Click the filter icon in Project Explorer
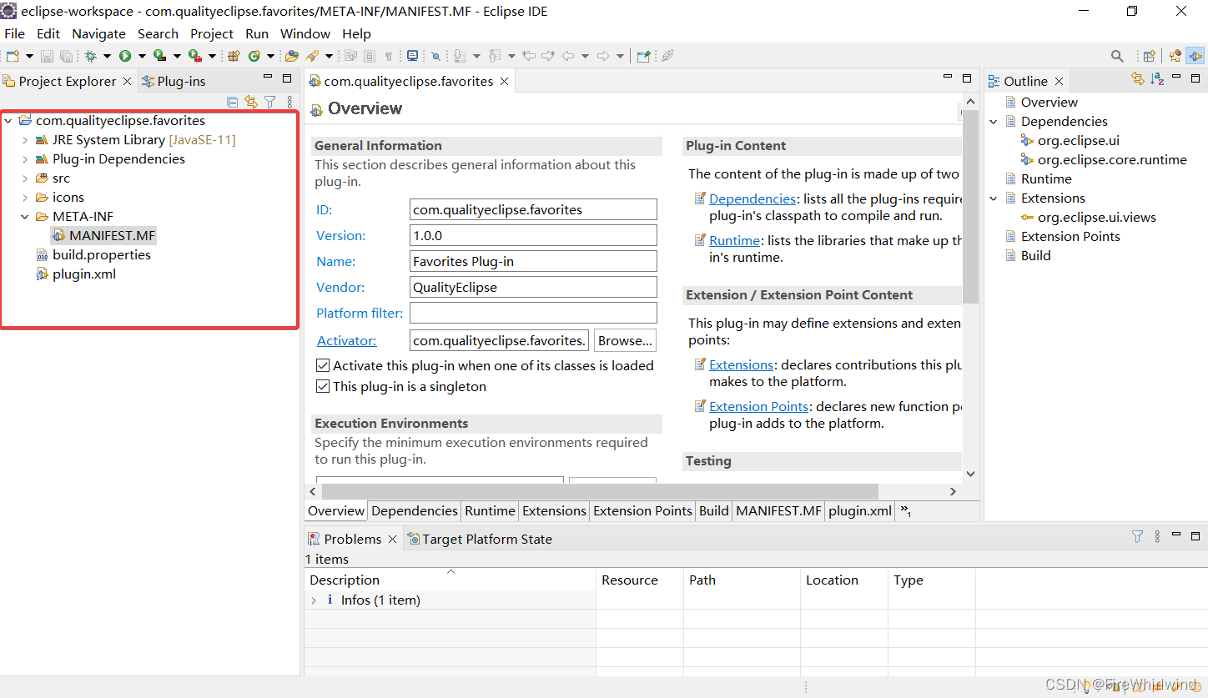 click(x=270, y=102)
